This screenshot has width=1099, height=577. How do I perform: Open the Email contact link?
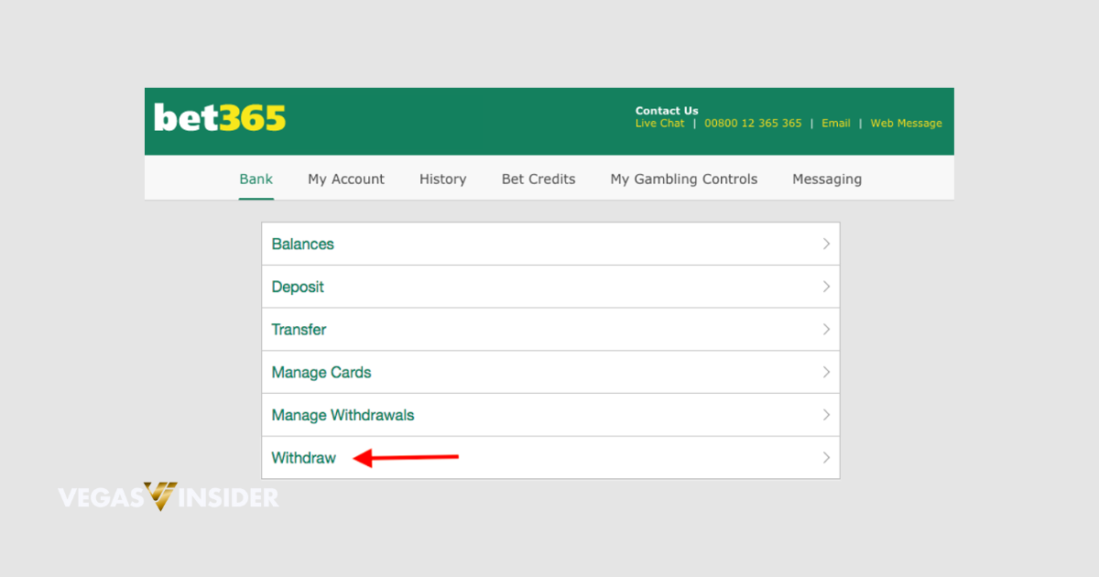[x=835, y=124]
